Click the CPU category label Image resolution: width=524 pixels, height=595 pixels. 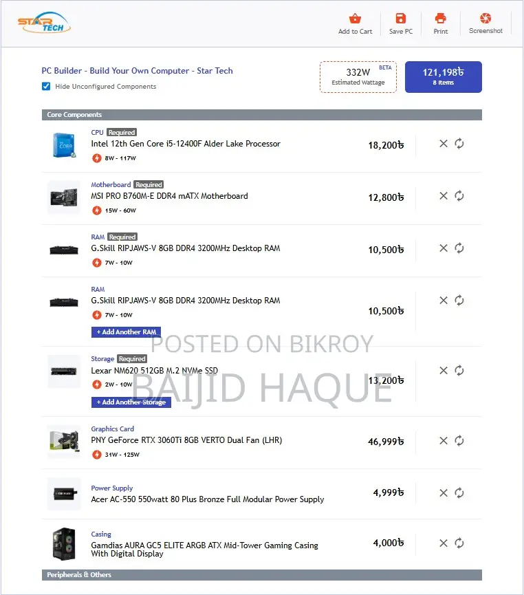tap(97, 133)
